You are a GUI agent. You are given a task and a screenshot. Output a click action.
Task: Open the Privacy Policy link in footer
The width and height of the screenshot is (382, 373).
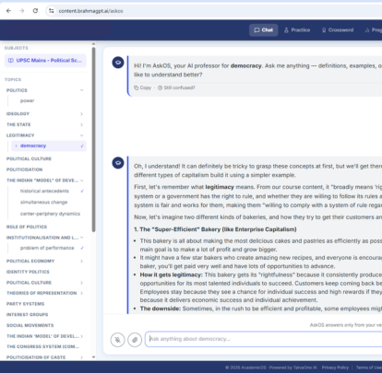tap(335, 367)
